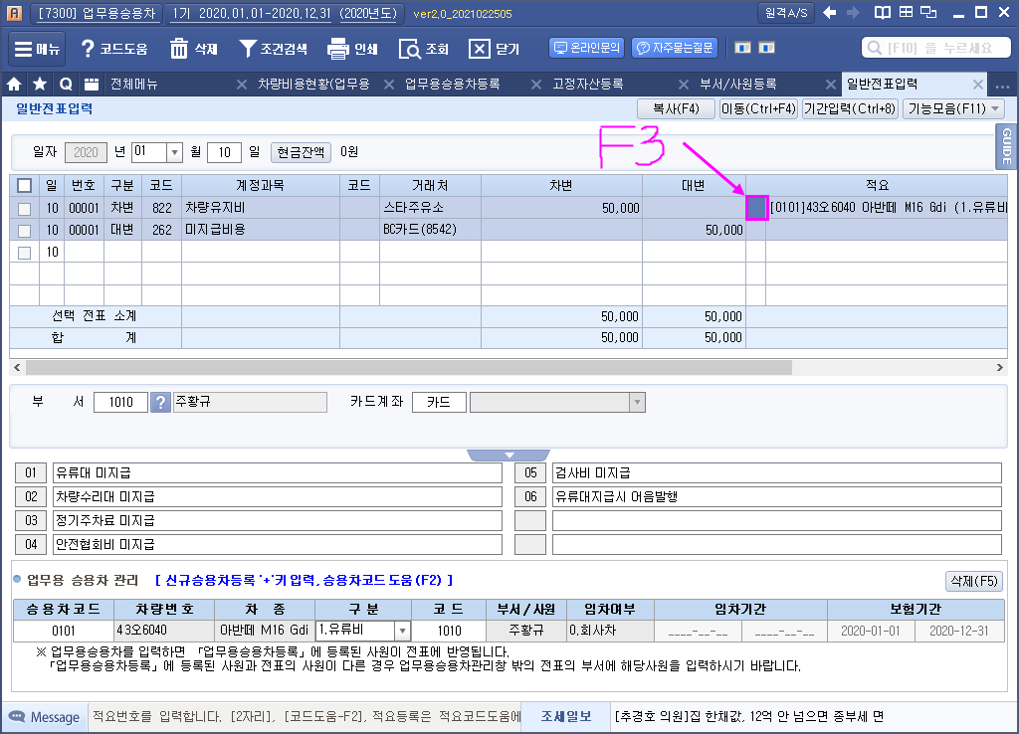Switch to 전체메뉴 tab
The height and width of the screenshot is (734, 1019).
pyautogui.click(x=134, y=84)
